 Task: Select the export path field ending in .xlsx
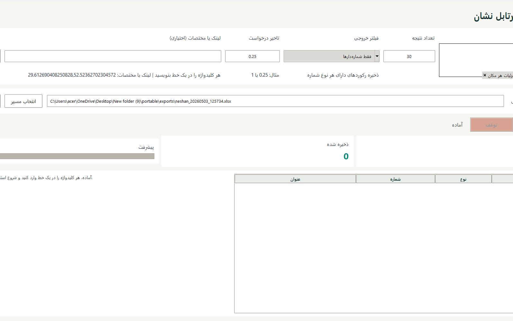pos(275,101)
